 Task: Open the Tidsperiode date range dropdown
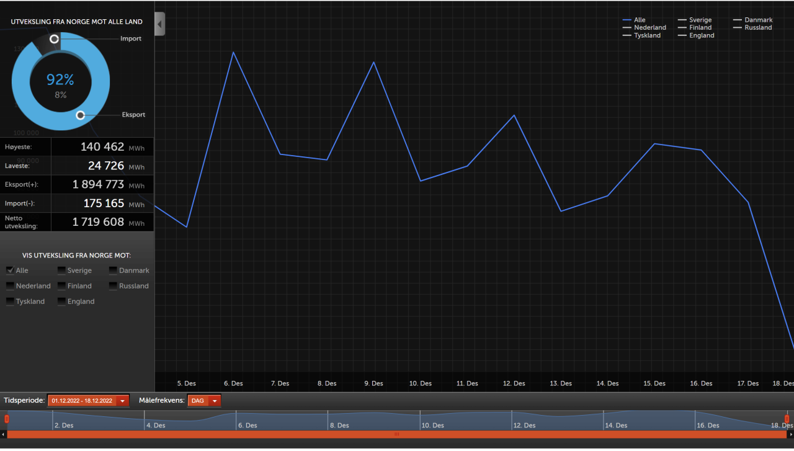pyautogui.click(x=88, y=401)
